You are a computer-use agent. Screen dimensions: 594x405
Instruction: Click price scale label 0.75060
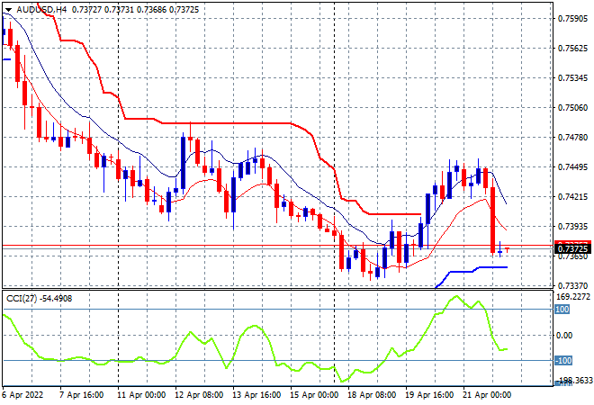point(572,108)
